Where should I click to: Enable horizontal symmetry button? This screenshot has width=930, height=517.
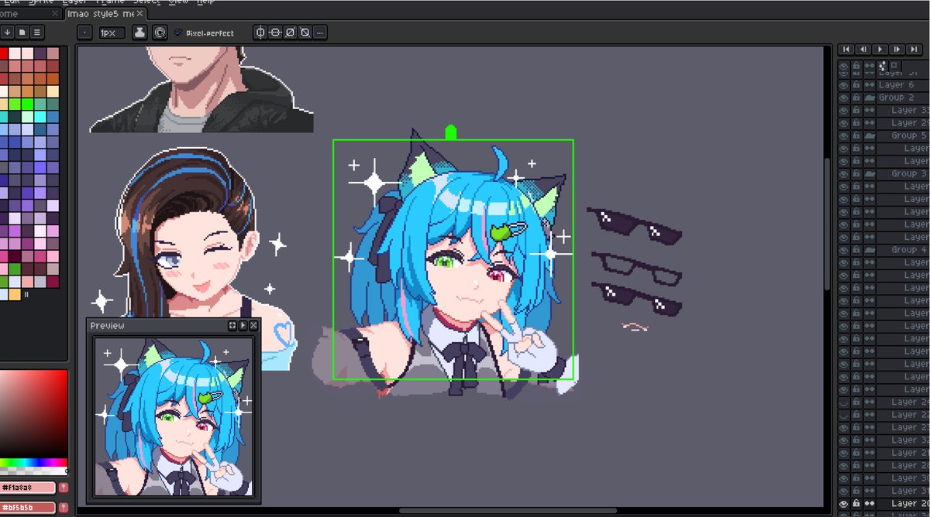pyautogui.click(x=260, y=33)
